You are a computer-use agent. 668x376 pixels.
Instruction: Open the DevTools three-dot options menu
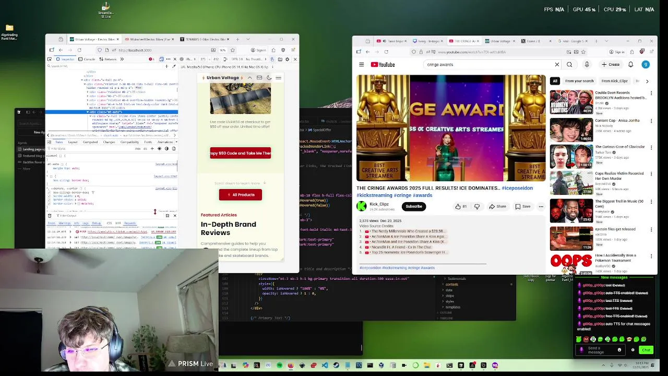168,59
